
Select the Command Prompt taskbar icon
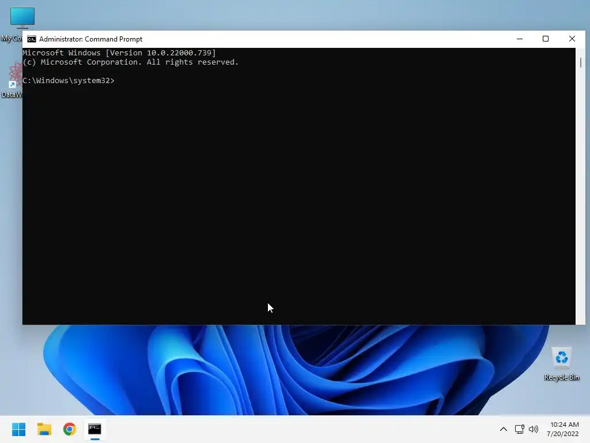[95, 429]
